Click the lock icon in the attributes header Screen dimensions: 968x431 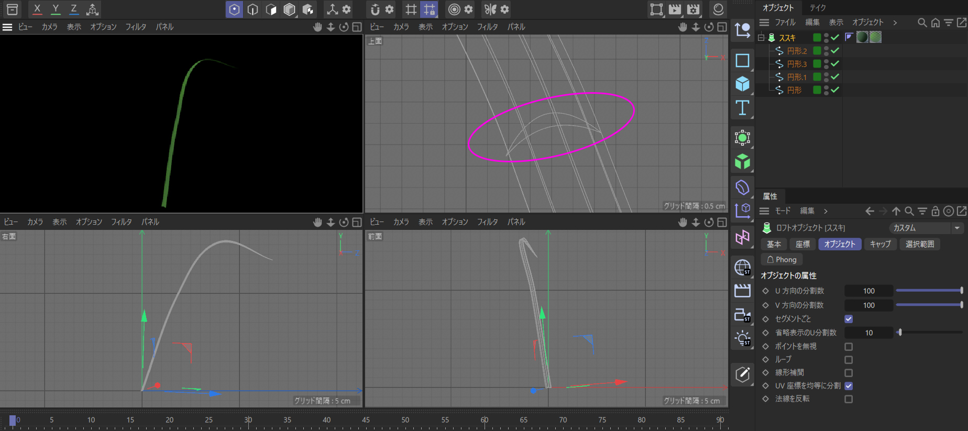[x=935, y=211]
